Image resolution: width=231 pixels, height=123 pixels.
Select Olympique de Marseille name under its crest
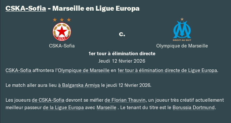pos(182,46)
